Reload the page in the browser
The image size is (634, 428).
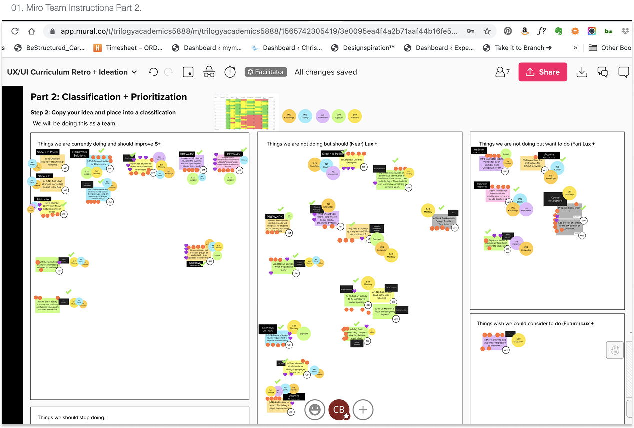pos(15,31)
